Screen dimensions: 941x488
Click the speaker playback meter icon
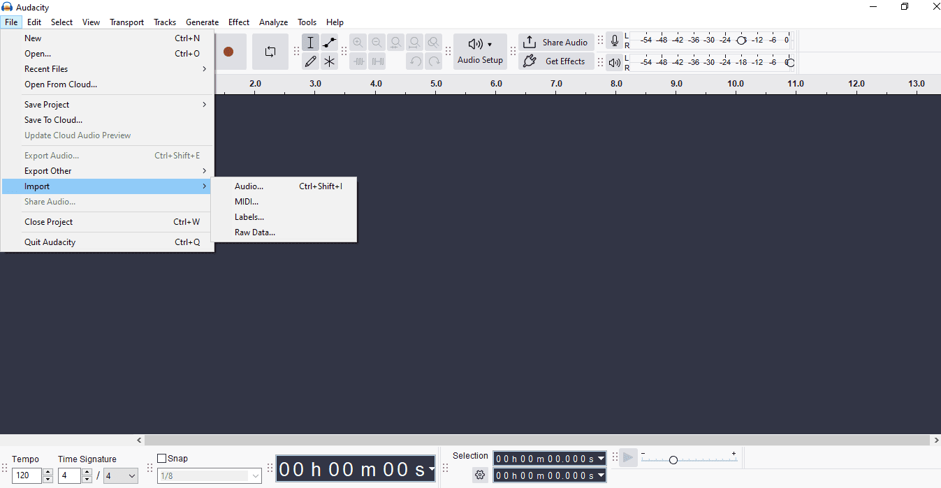614,62
